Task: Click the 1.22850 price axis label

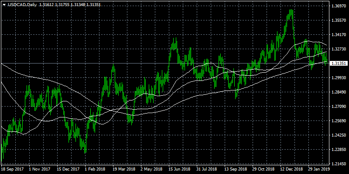Action: tap(339, 150)
